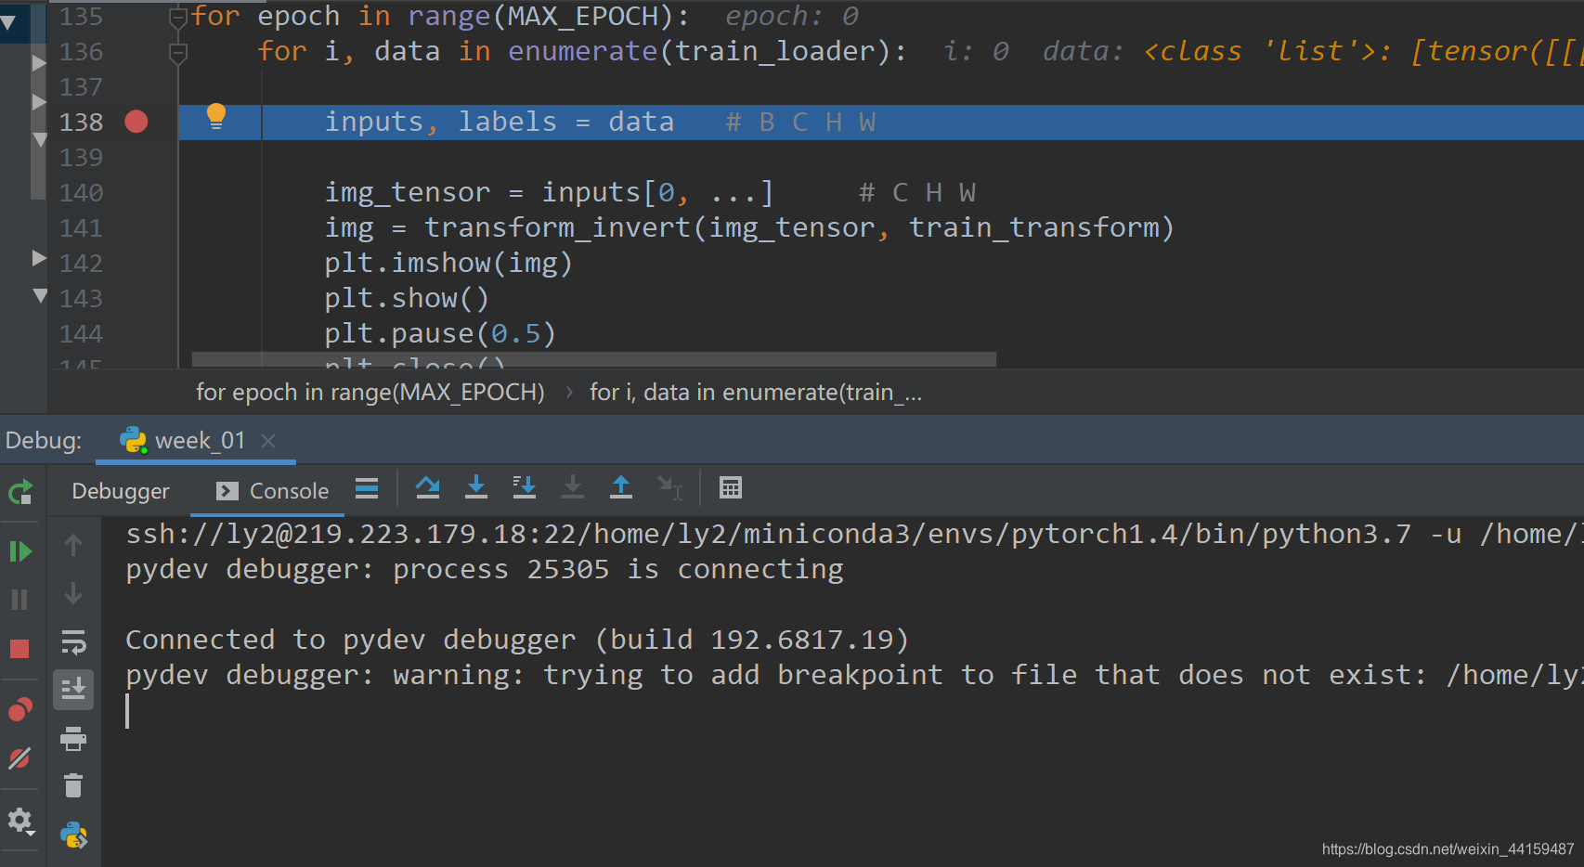This screenshot has height=867, width=1584.
Task: Click breadcrumb for i, data in enumerate
Action: pyautogui.click(x=756, y=393)
